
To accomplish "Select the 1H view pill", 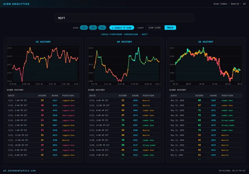I will click(84, 27).
